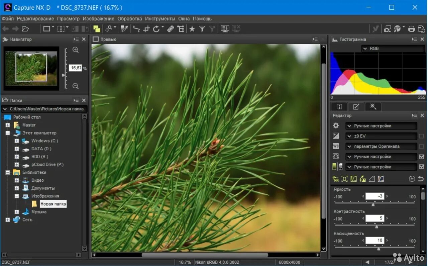Click the straighten tool icon
Screen dimensions: 428x266
pos(136,29)
